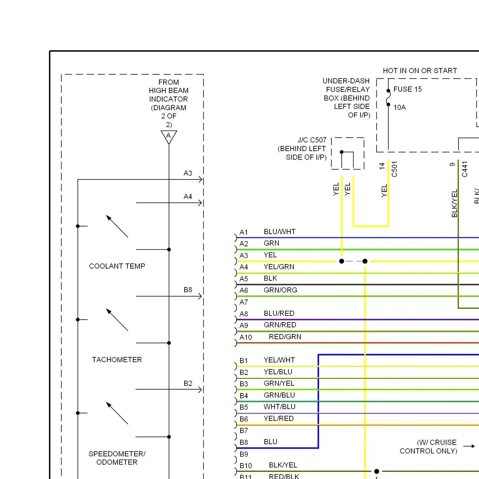Click the C441 connector label
Image resolution: width=479 pixels, height=479 pixels.
pos(465,169)
